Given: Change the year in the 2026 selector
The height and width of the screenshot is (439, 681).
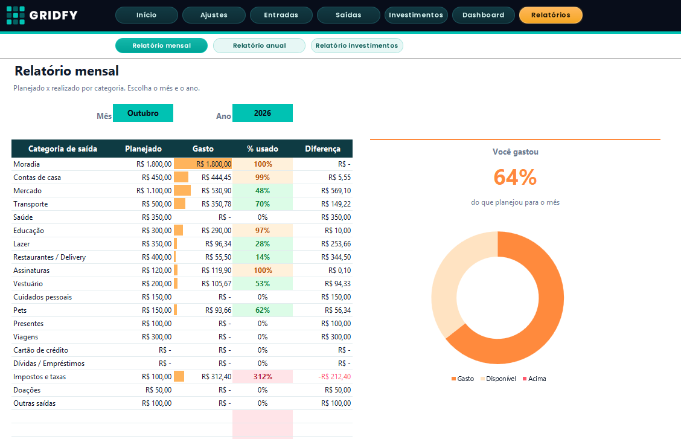Looking at the screenshot, I should (x=263, y=113).
